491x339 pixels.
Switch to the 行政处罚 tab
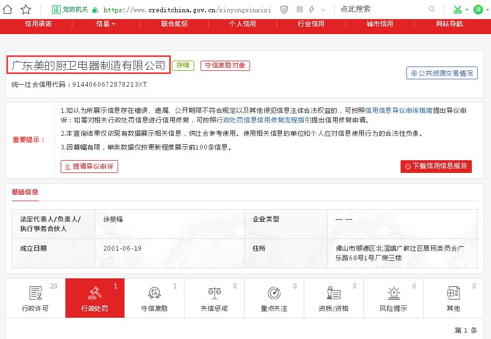coord(95,298)
